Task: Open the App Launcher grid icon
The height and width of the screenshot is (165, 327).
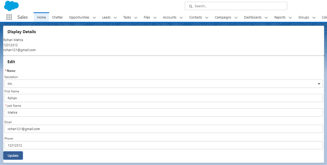Action: tap(9, 17)
